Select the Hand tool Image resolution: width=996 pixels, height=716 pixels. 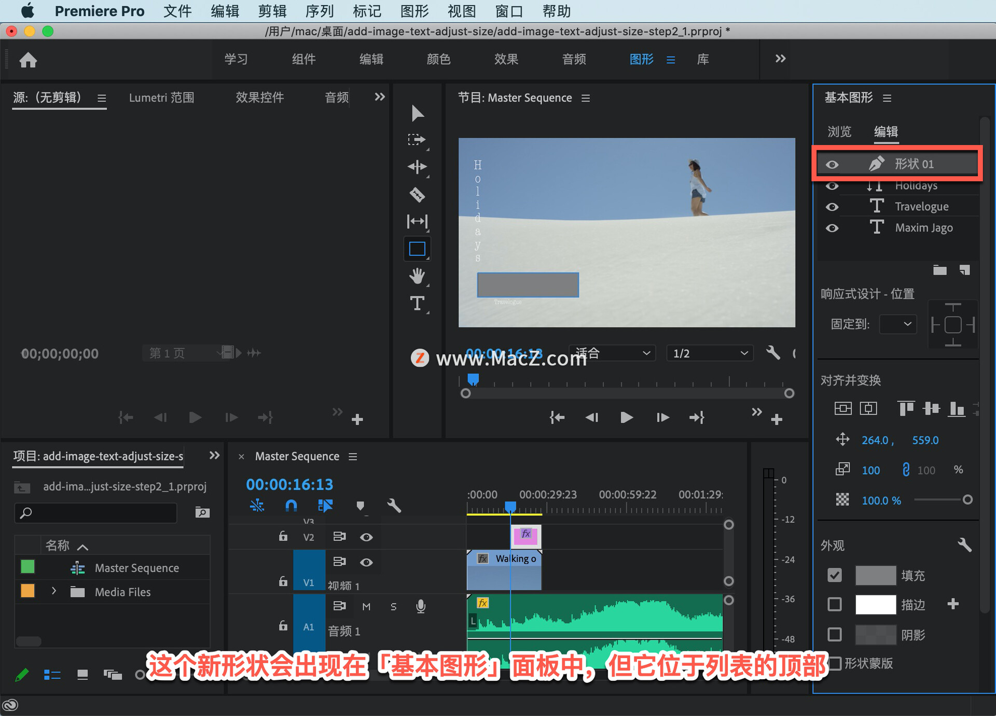tap(417, 276)
